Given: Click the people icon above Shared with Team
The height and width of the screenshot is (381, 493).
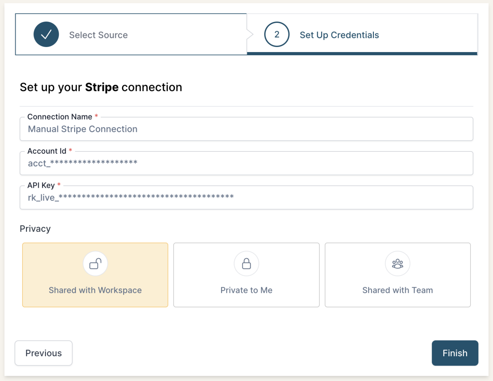Looking at the screenshot, I should coord(398,263).
